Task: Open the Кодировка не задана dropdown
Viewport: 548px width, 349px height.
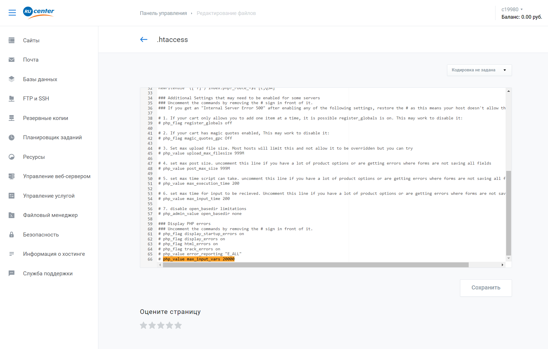Action: tap(479, 70)
